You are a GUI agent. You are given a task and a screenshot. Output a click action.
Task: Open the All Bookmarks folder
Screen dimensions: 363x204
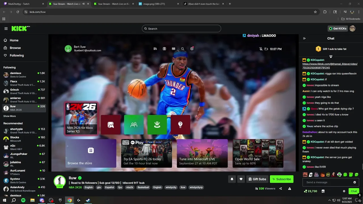coord(351,19)
